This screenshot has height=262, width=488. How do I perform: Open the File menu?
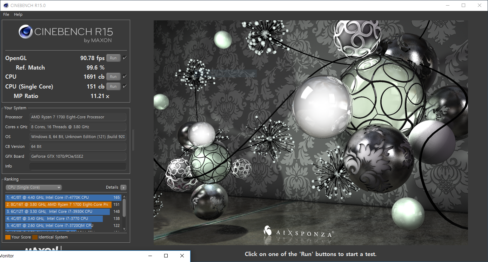pos(6,14)
